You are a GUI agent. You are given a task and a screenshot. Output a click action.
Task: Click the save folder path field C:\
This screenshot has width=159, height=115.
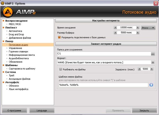click(x=104, y=54)
